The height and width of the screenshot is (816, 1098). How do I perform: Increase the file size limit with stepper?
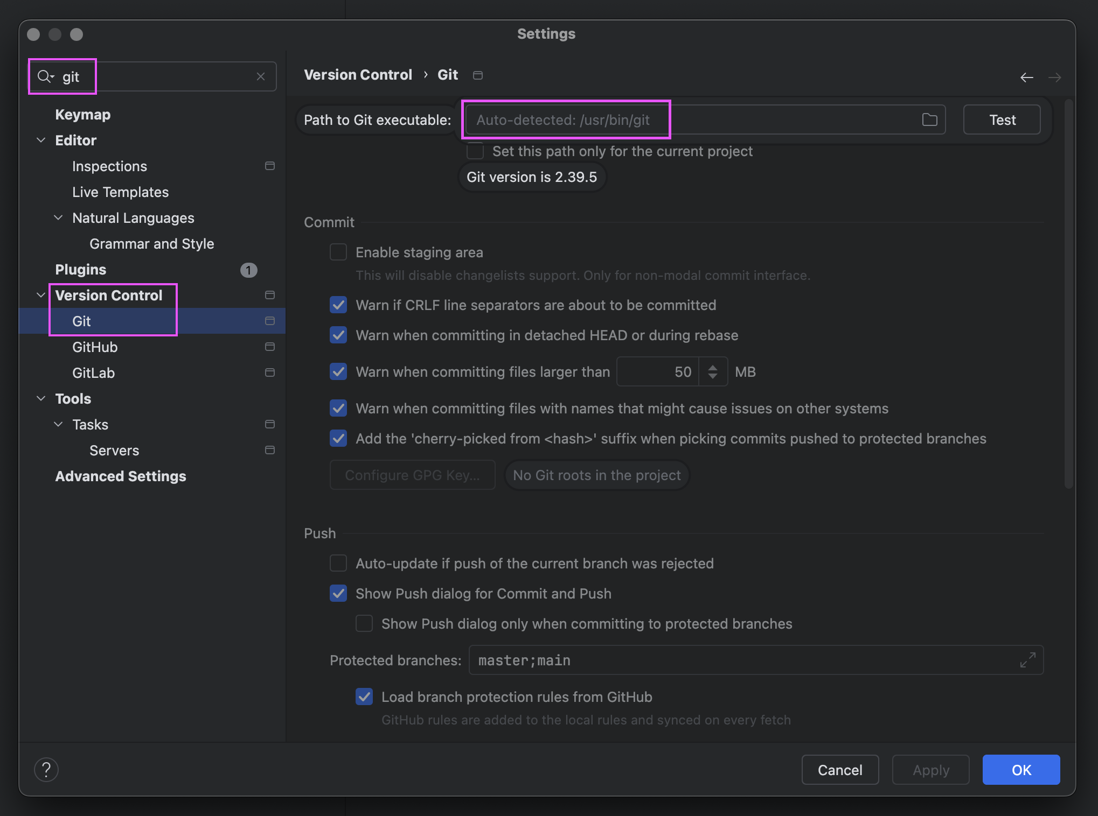(x=713, y=367)
